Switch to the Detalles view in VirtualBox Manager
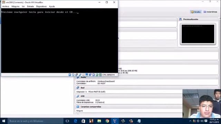 pyautogui.click(x=196, y=12)
